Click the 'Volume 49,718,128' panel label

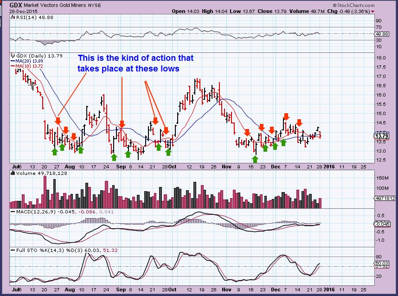(41, 173)
